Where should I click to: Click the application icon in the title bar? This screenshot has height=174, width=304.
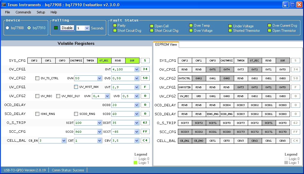coord(4,5)
